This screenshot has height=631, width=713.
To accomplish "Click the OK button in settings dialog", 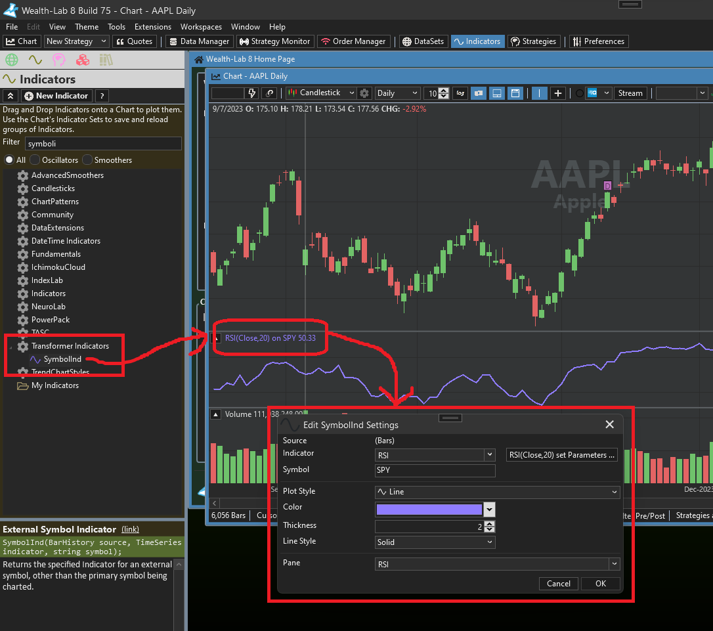I will 600,584.
